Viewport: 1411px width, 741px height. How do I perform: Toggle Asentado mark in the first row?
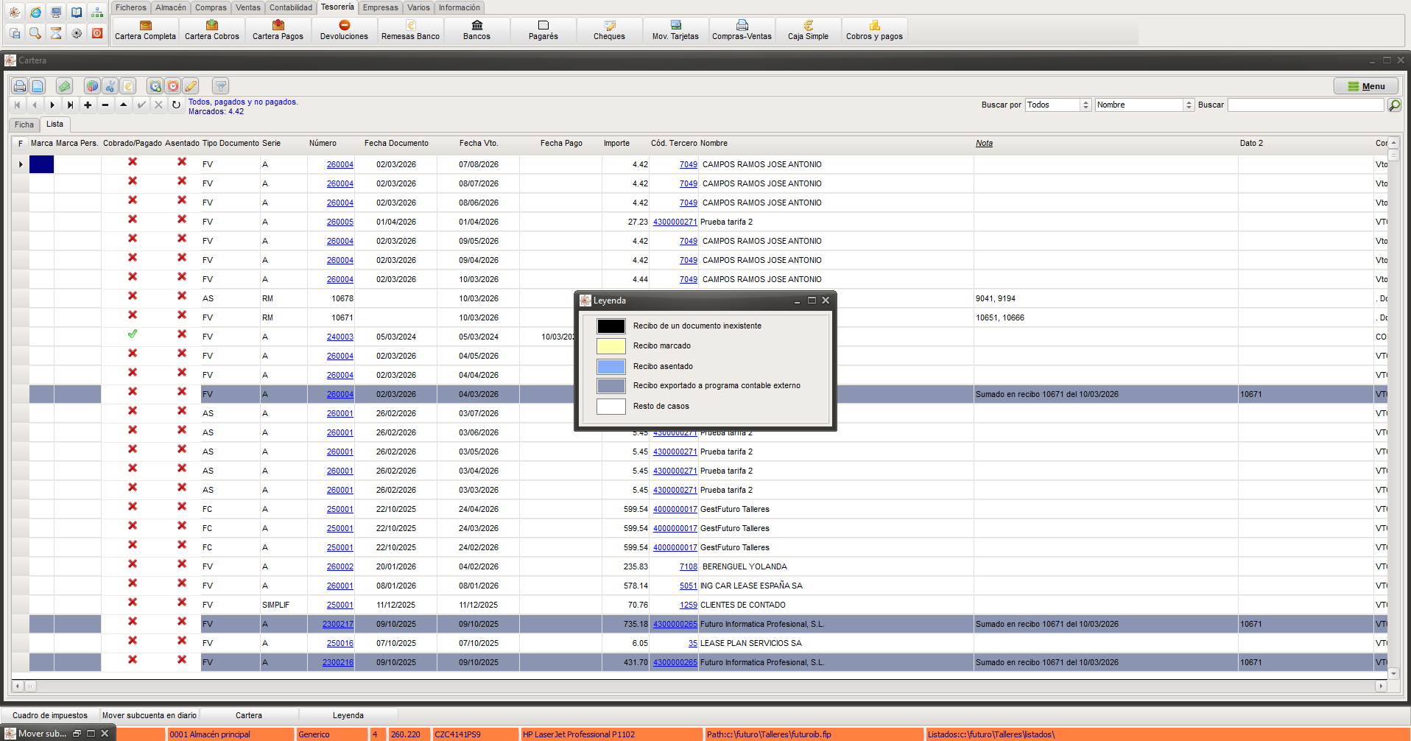coord(182,162)
